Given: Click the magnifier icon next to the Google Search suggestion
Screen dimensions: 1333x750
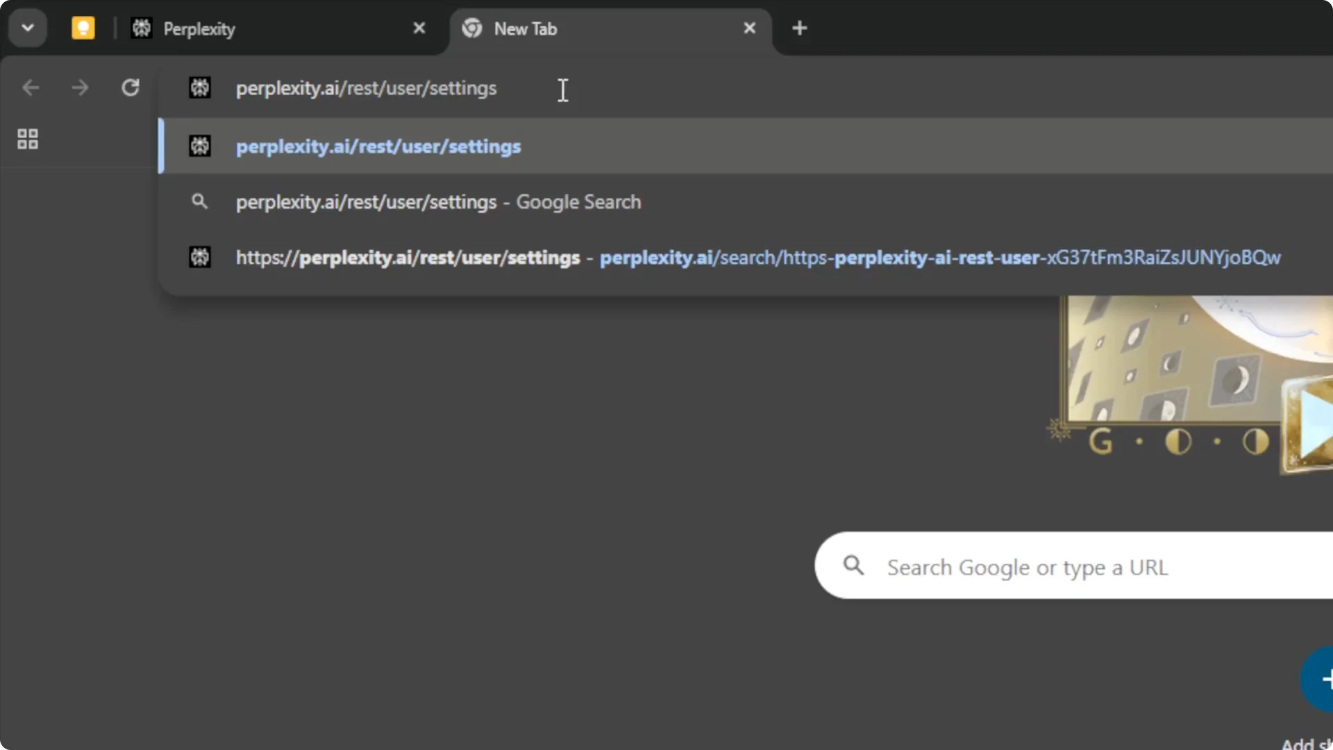Looking at the screenshot, I should [x=200, y=201].
